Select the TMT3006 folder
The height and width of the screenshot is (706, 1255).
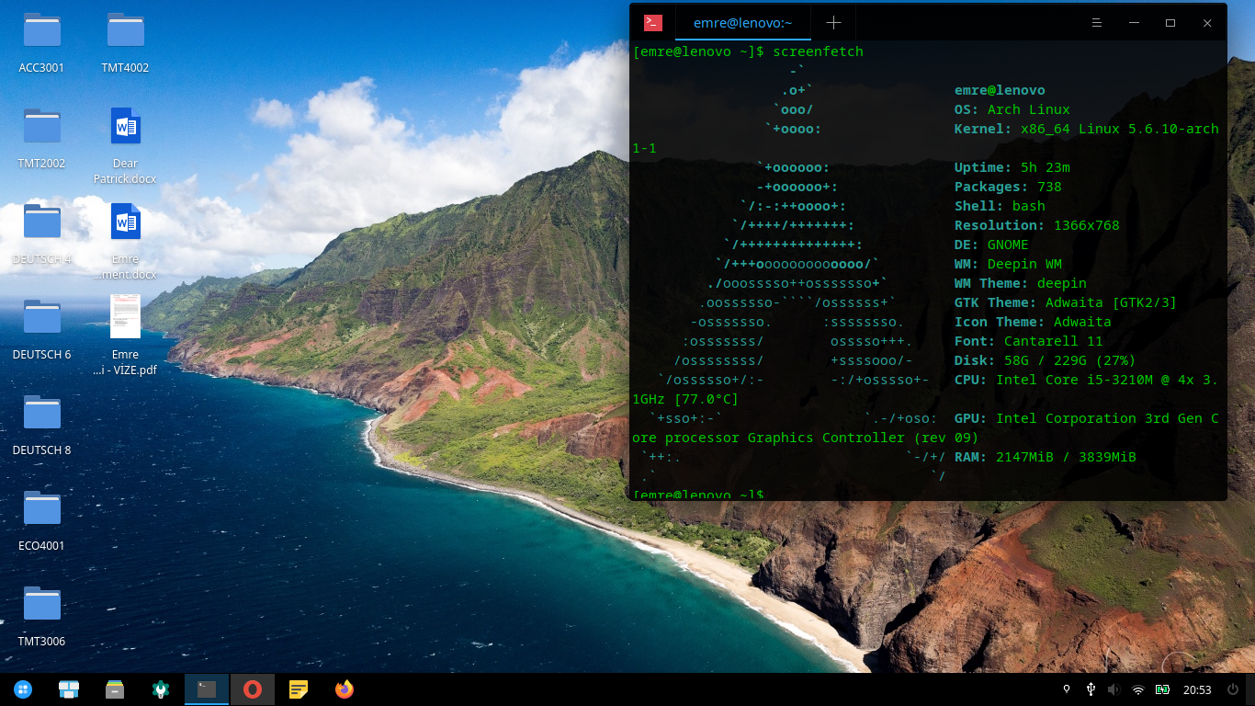[41, 617]
